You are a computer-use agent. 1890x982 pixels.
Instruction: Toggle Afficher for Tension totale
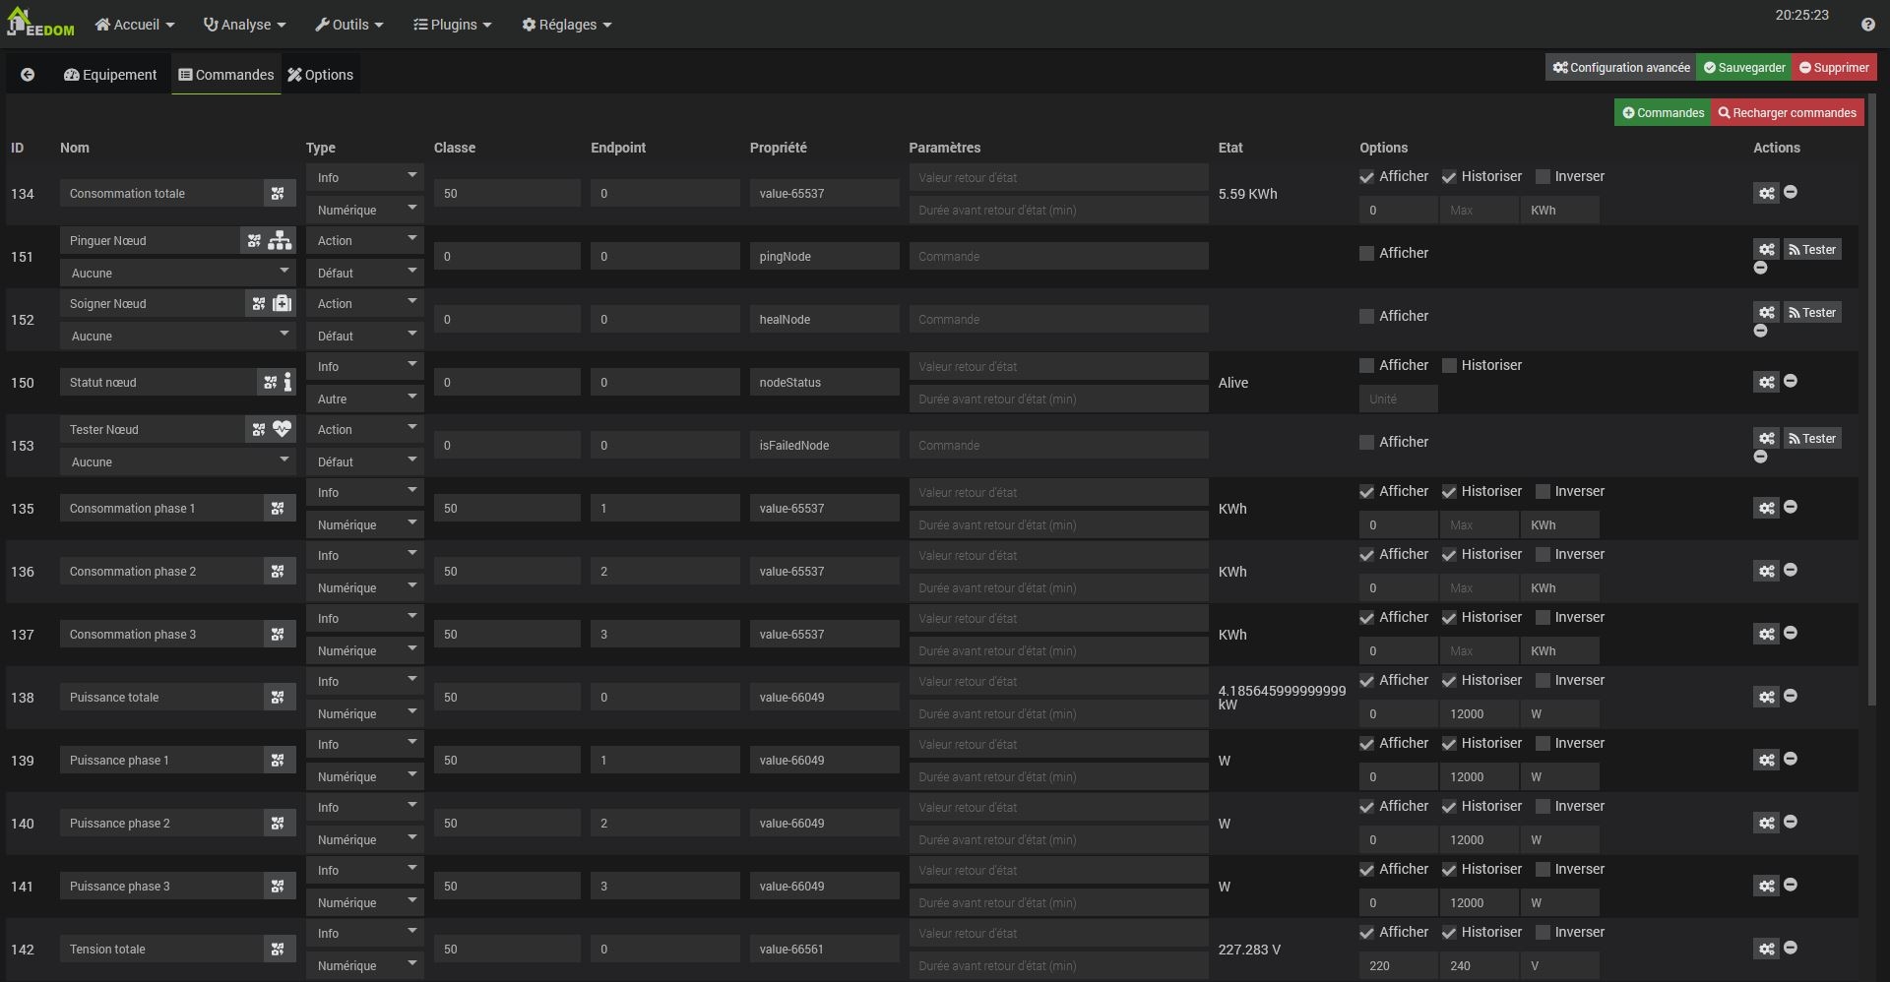coord(1366,933)
